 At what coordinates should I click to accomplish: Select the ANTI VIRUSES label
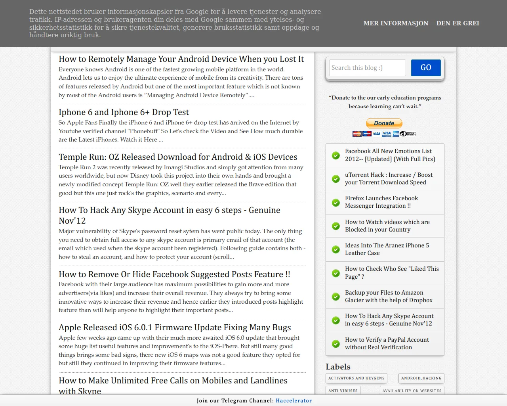click(343, 391)
